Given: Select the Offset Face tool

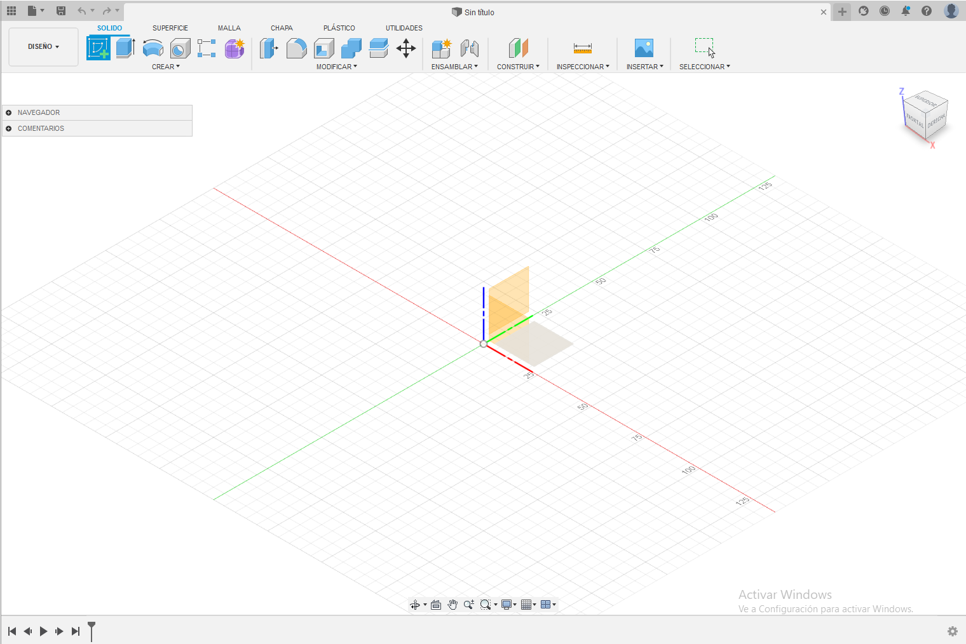Looking at the screenshot, I should click(x=379, y=48).
